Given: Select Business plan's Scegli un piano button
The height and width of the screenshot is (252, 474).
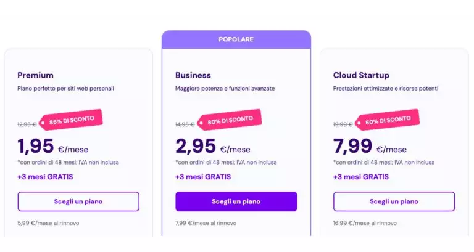Looking at the screenshot, I should (x=236, y=201).
